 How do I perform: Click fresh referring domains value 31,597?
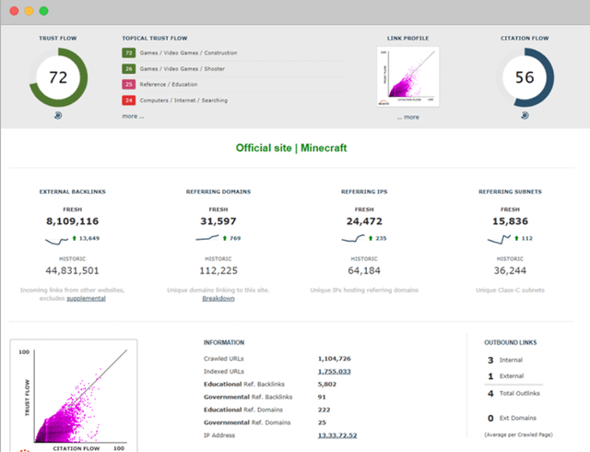coord(218,221)
